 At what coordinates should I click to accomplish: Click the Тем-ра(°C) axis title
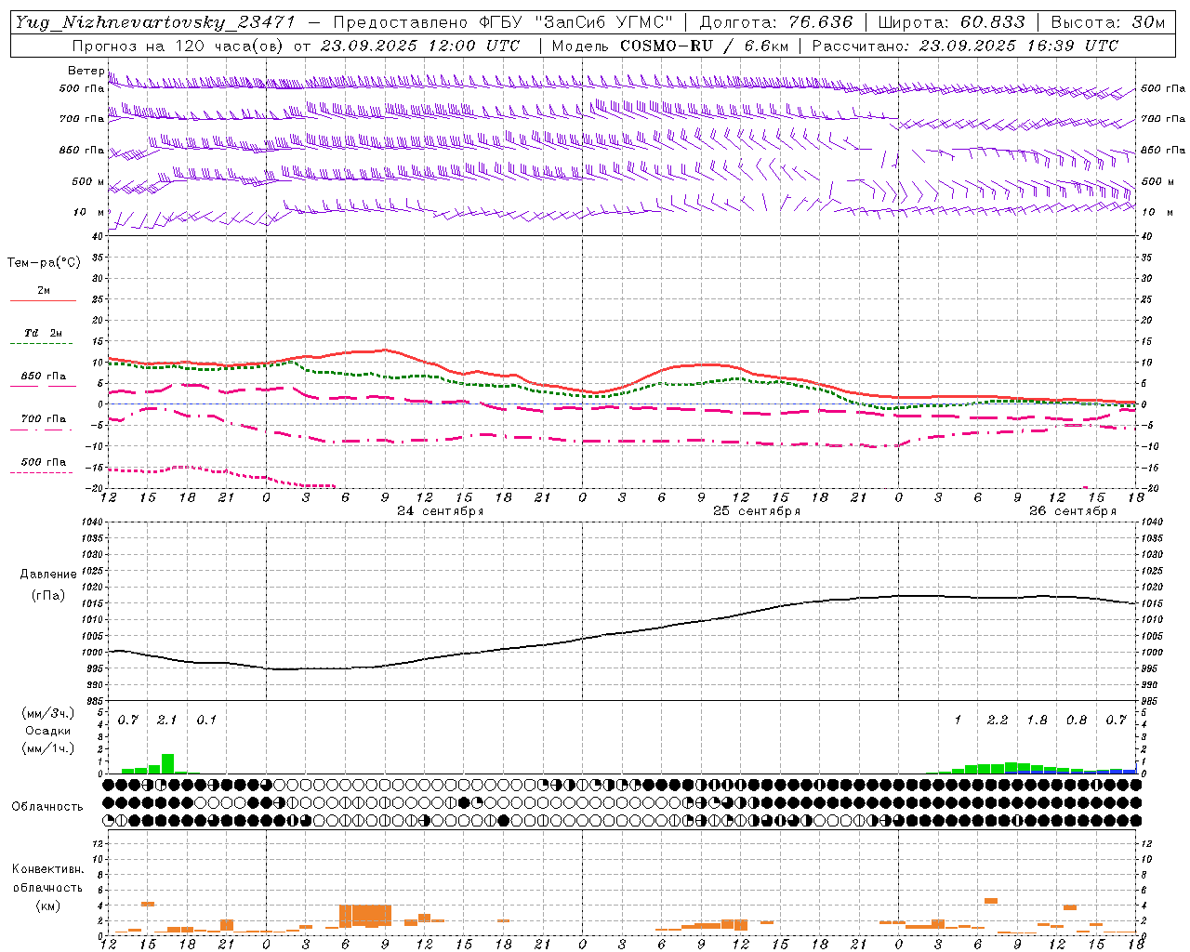click(44, 262)
